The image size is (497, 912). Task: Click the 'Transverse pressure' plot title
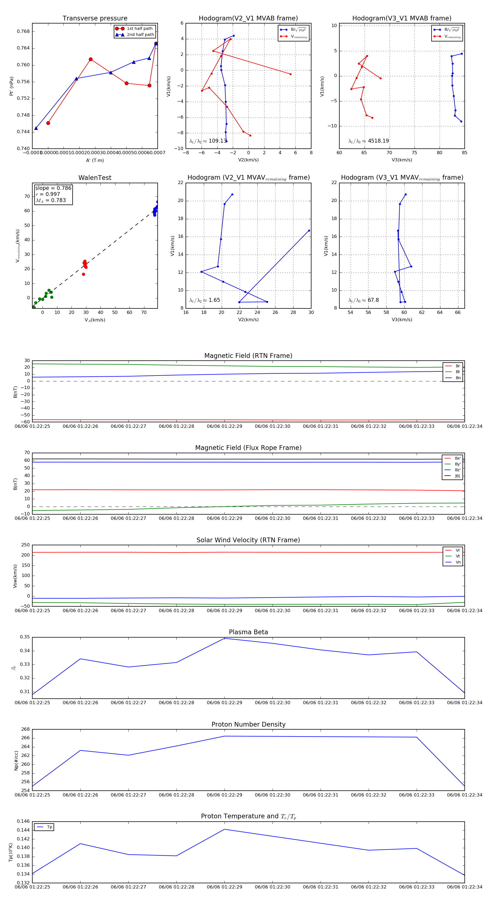95,19
